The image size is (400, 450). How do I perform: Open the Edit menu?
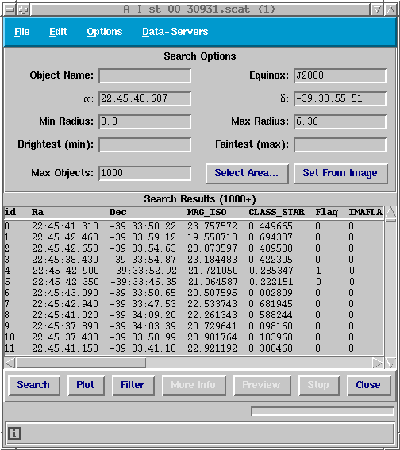58,32
